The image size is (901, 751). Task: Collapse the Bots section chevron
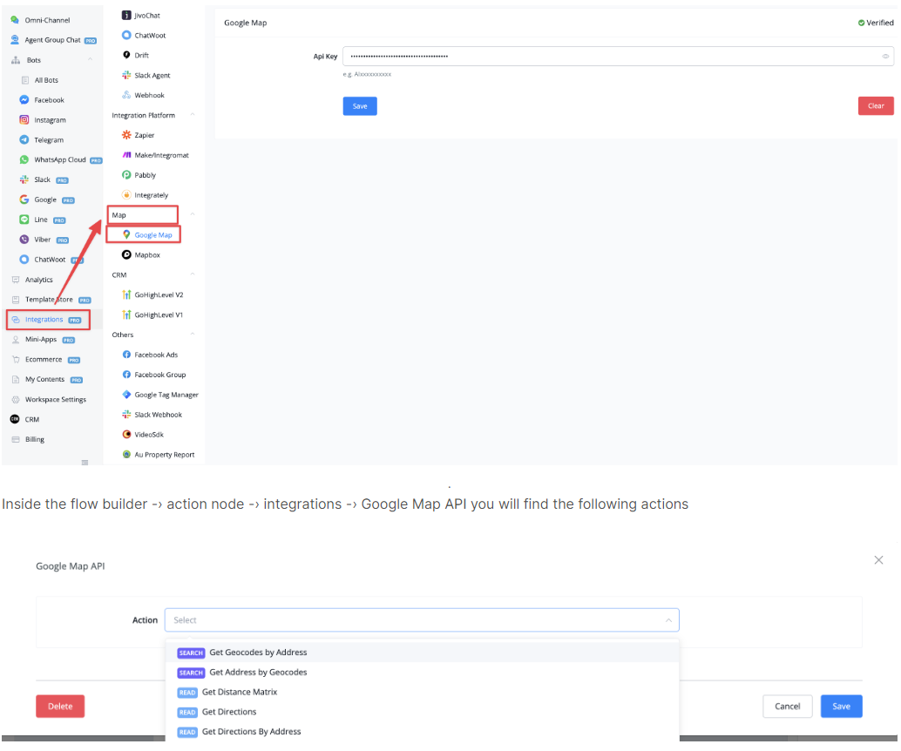coord(90,60)
